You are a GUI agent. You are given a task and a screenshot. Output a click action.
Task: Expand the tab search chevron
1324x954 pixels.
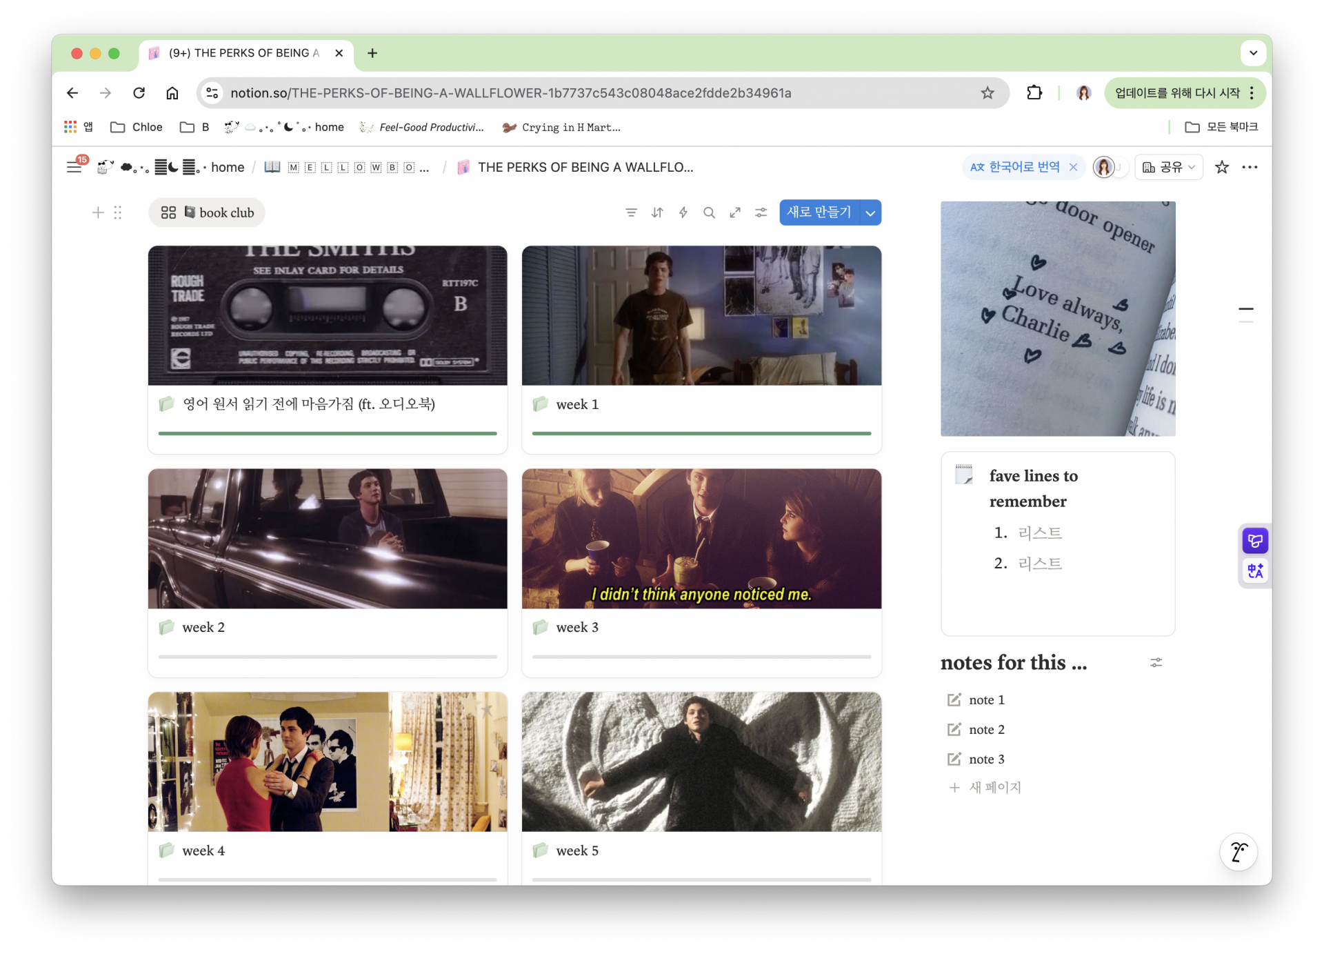(1253, 53)
